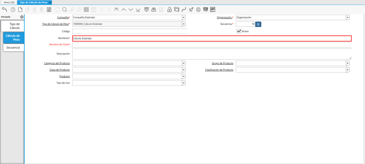Click the copy record icon
The width and height of the screenshot is (365, 164).
tap(27, 10)
